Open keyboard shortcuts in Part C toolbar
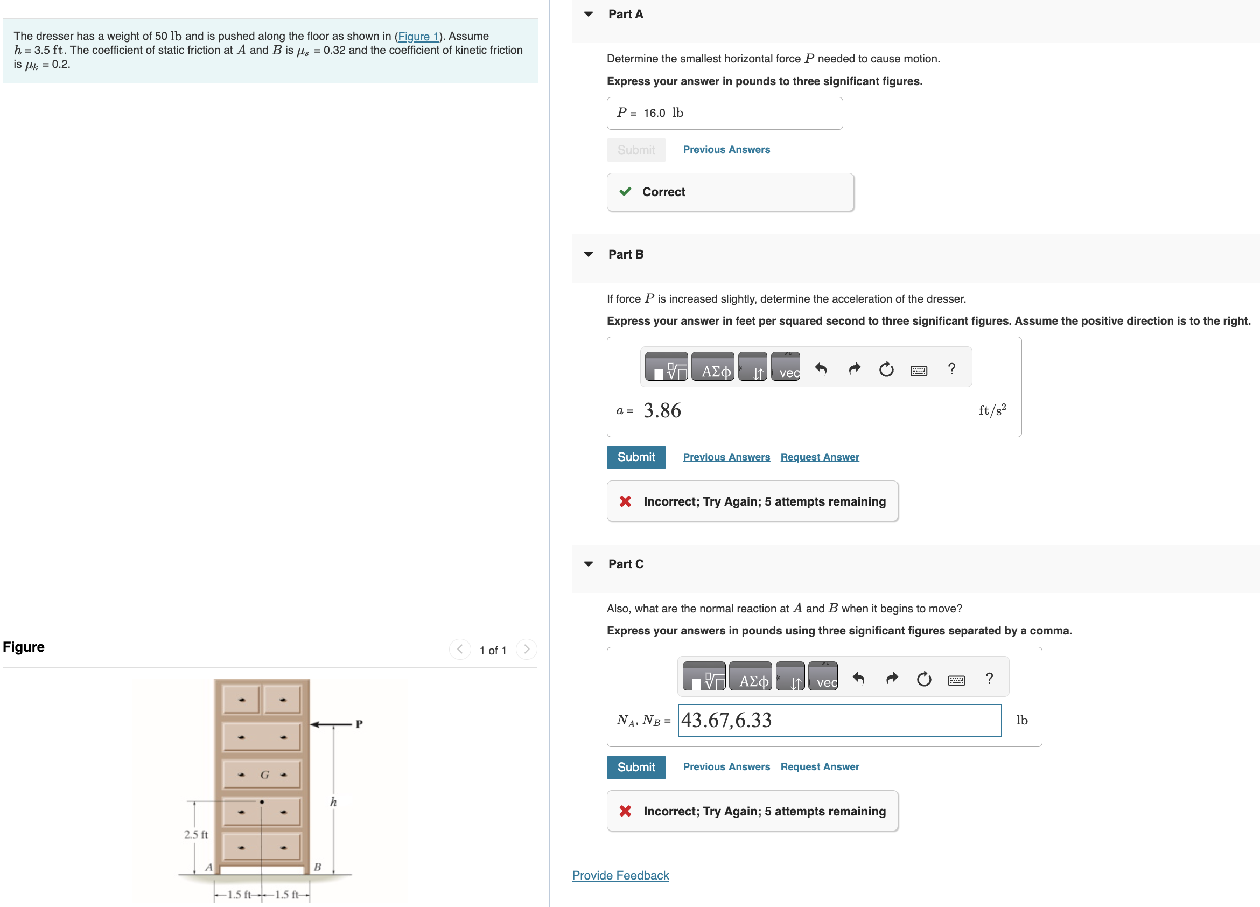The image size is (1260, 907). 957,679
